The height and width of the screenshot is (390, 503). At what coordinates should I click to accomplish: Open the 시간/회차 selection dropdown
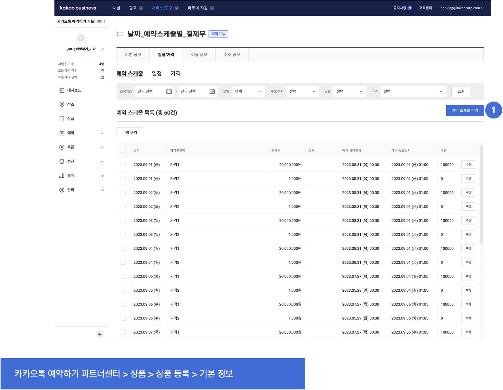click(302, 92)
